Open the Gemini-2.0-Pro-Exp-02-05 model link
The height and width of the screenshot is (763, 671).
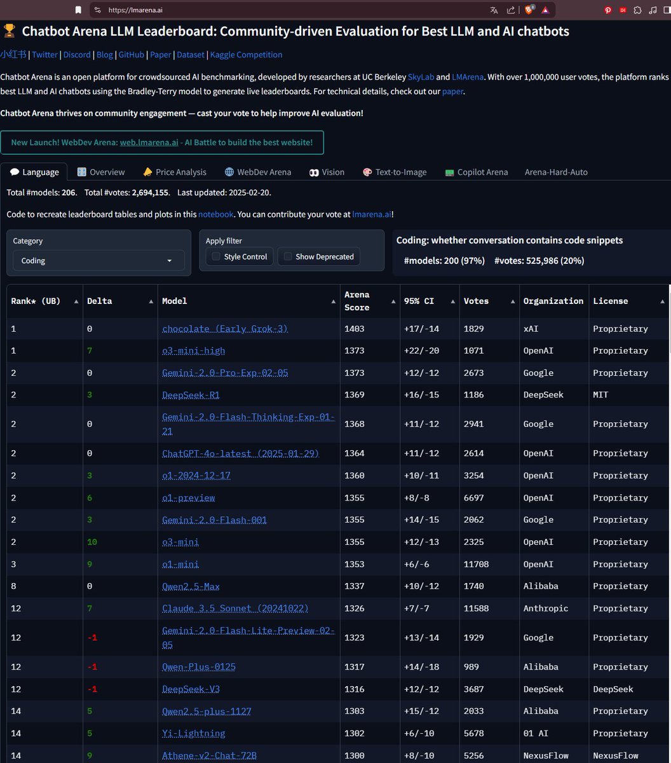(x=225, y=373)
